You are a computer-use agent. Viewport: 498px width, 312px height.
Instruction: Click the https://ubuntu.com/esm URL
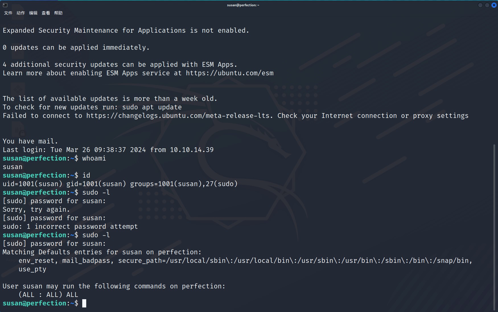coord(230,73)
